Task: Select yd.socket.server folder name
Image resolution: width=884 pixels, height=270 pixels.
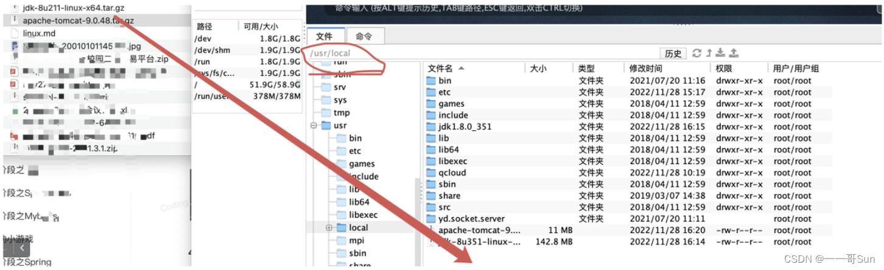Action: click(471, 219)
